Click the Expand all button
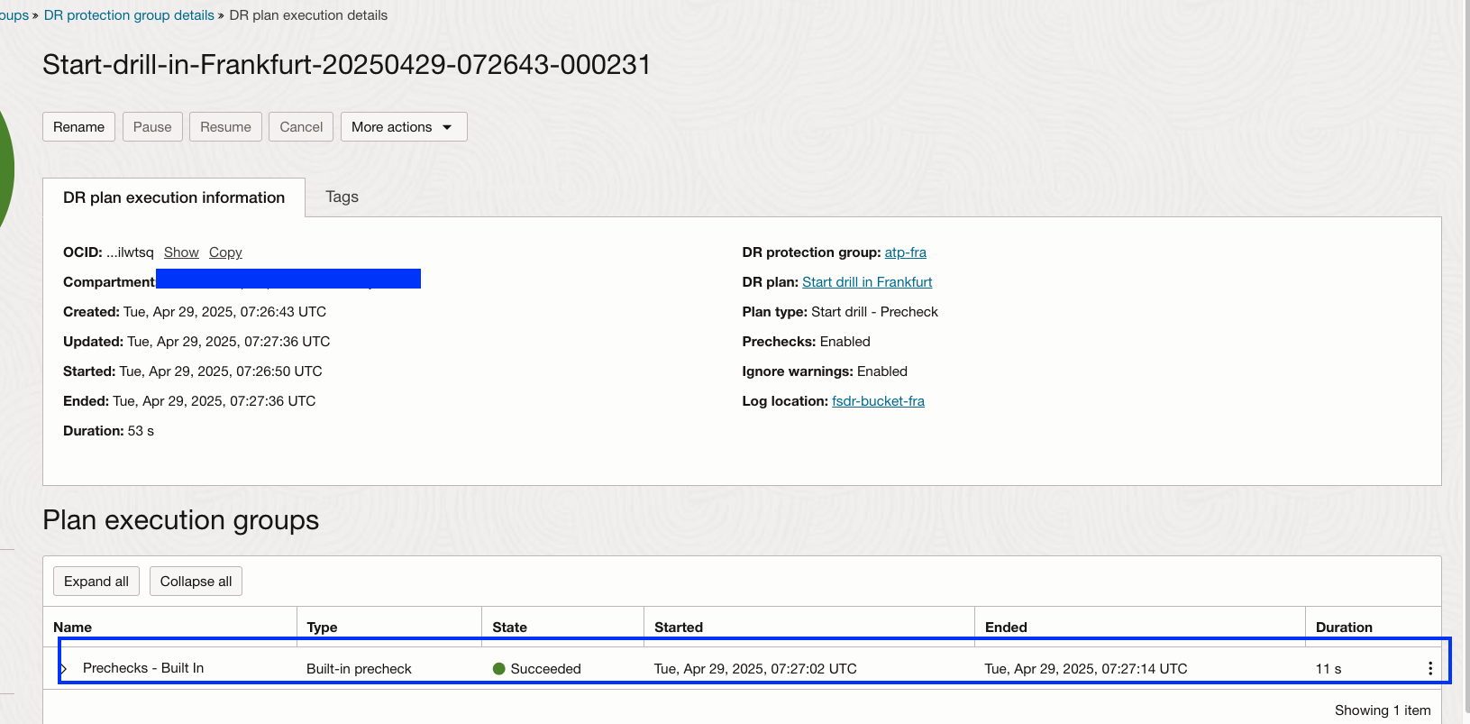This screenshot has width=1470, height=724. (96, 582)
